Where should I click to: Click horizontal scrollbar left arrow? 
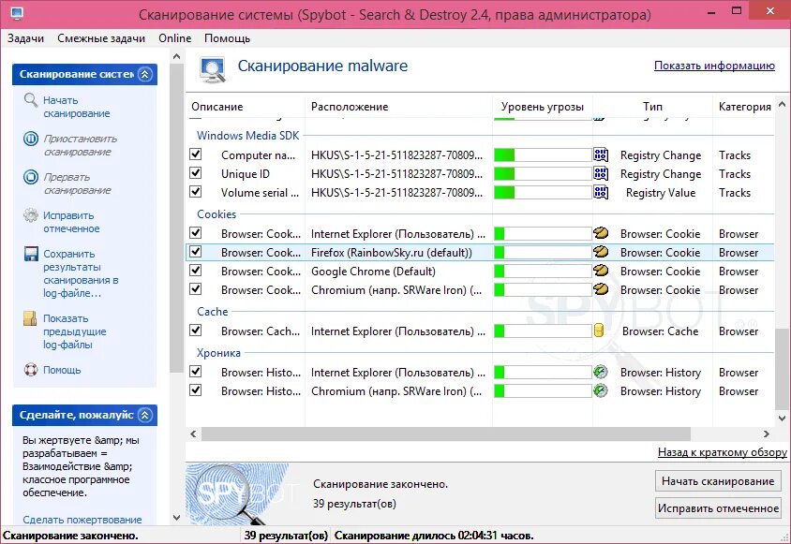point(193,434)
